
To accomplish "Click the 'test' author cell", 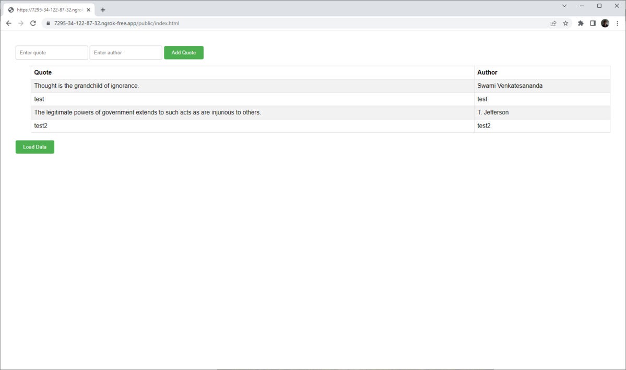I will [542, 99].
